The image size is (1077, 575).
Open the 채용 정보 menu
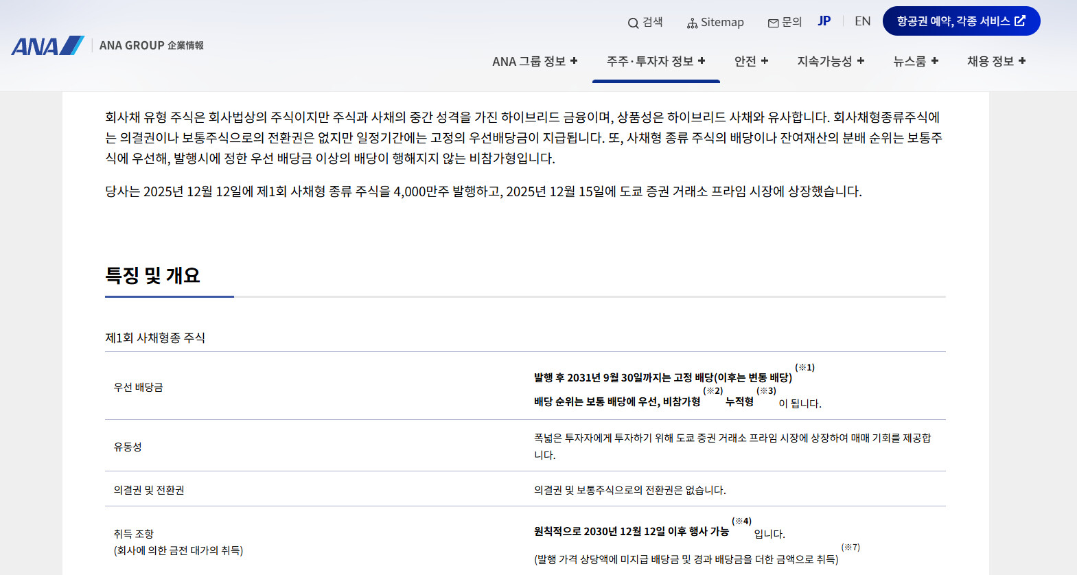997,61
